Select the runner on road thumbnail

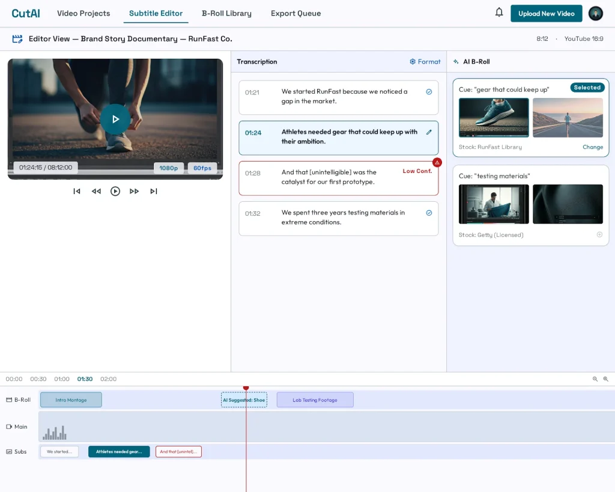click(x=568, y=118)
